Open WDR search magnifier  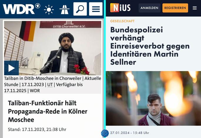tap(80, 9)
